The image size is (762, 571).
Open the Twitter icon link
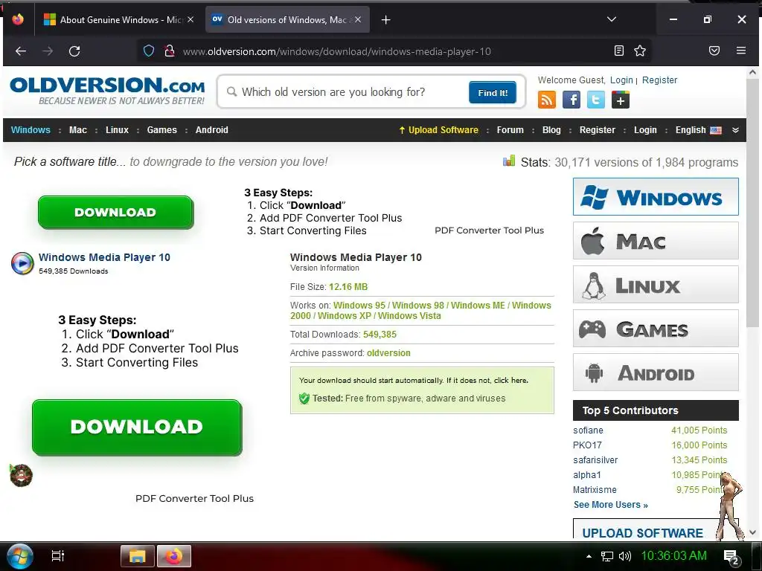596,100
